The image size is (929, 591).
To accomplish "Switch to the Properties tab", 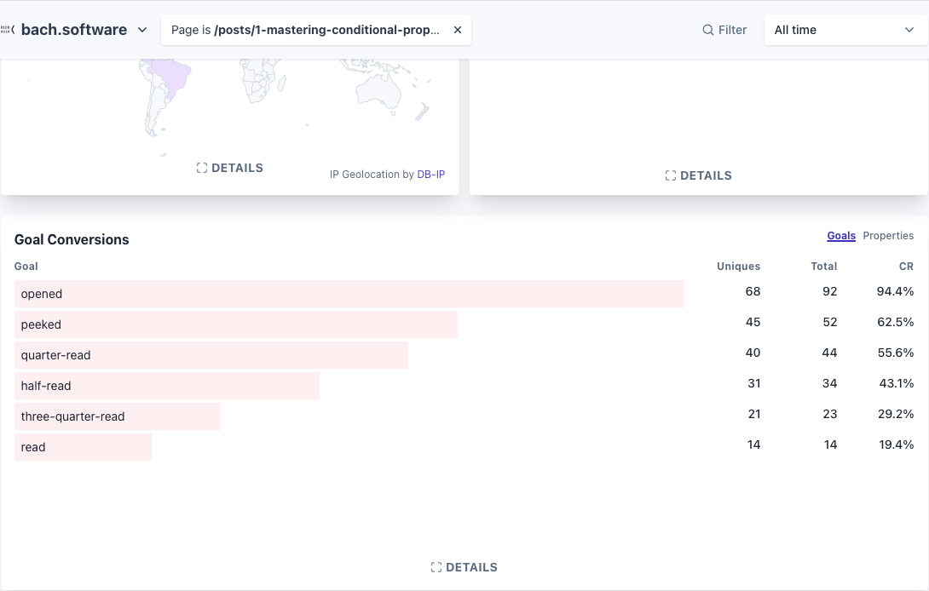I will 888,236.
